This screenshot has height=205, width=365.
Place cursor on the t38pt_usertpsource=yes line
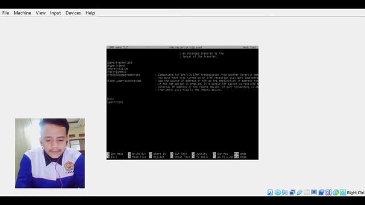point(124,81)
